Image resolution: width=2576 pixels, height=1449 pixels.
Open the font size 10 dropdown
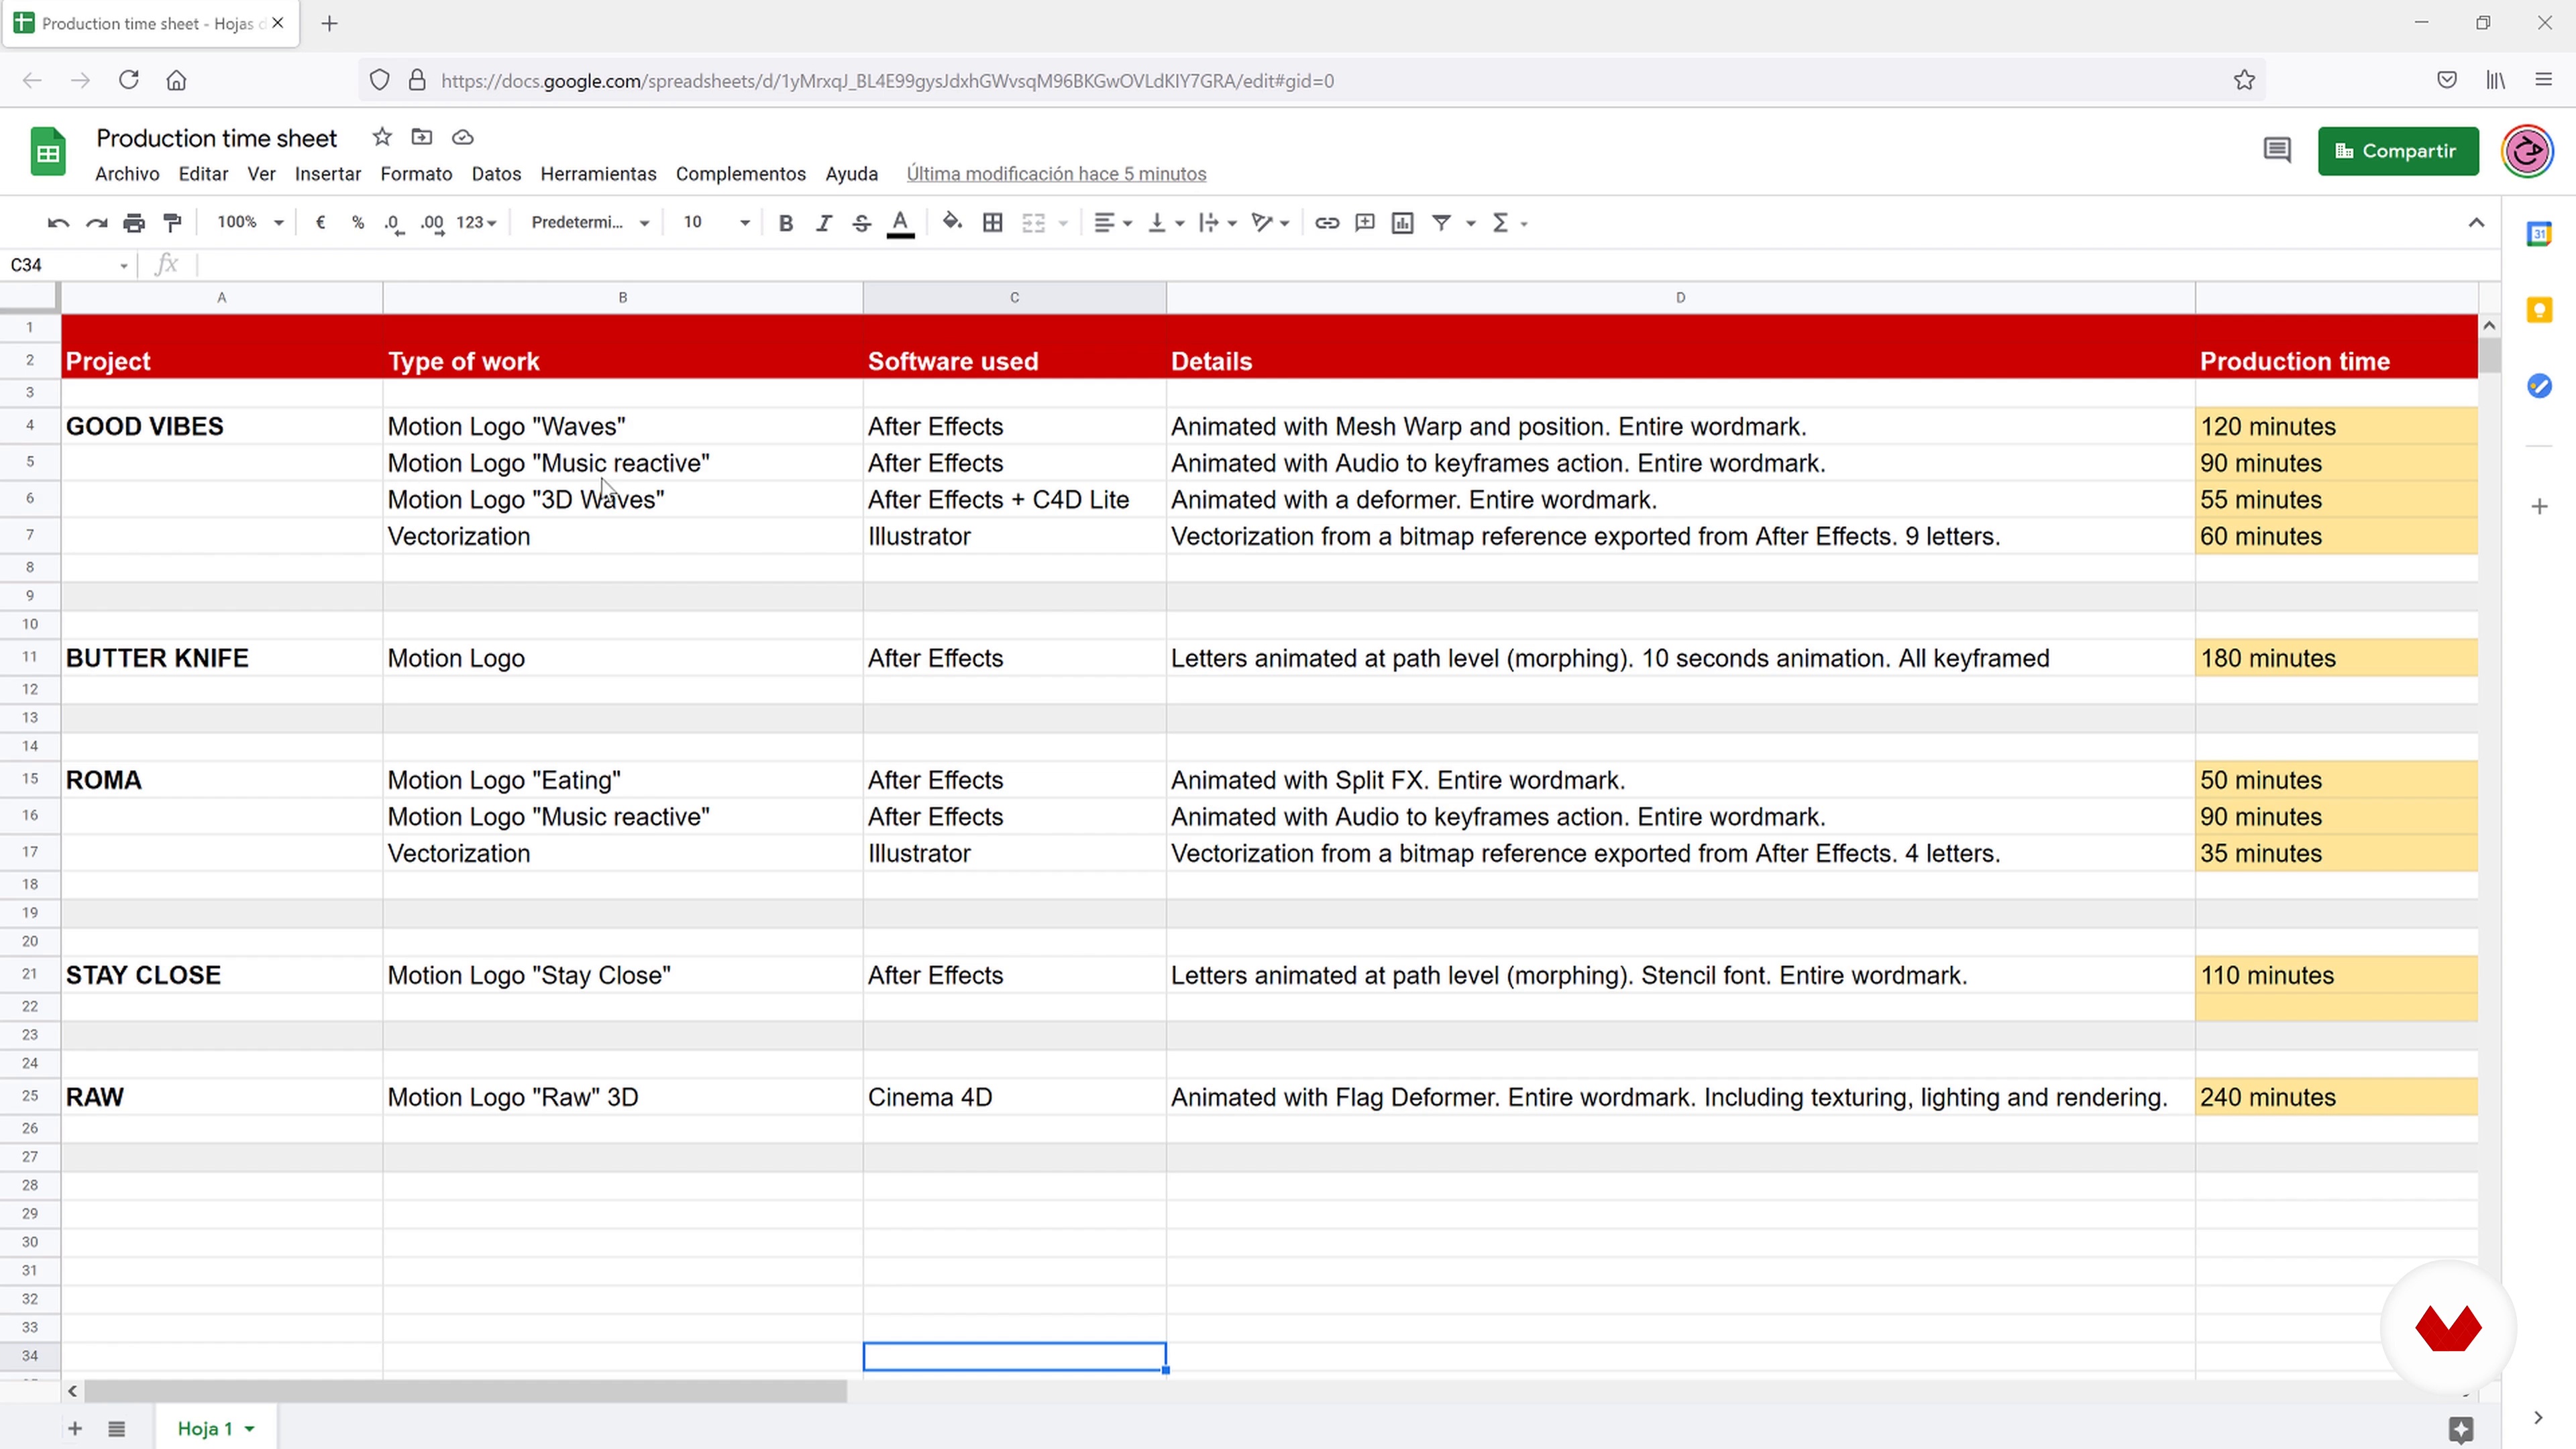(716, 223)
